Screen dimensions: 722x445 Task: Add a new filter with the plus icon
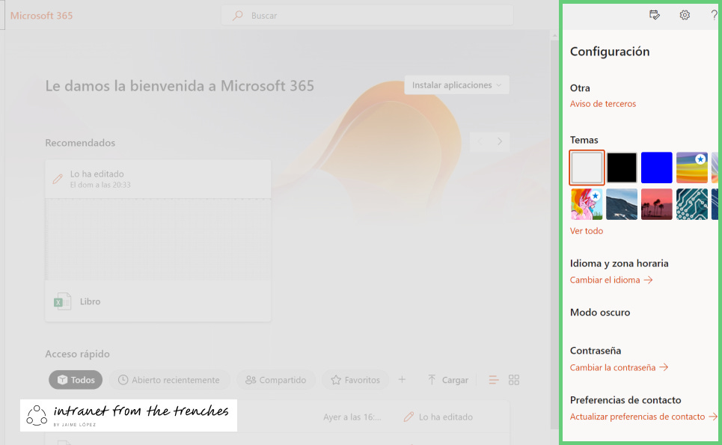point(402,380)
